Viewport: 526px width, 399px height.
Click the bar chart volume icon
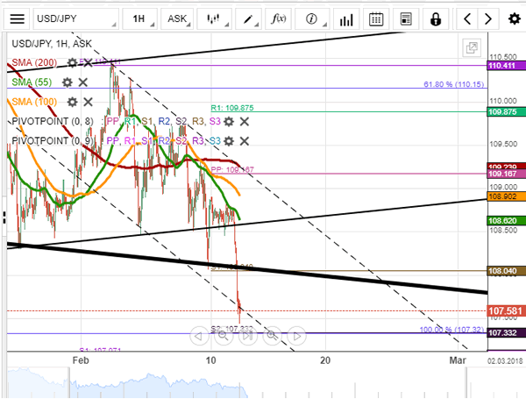(345, 18)
